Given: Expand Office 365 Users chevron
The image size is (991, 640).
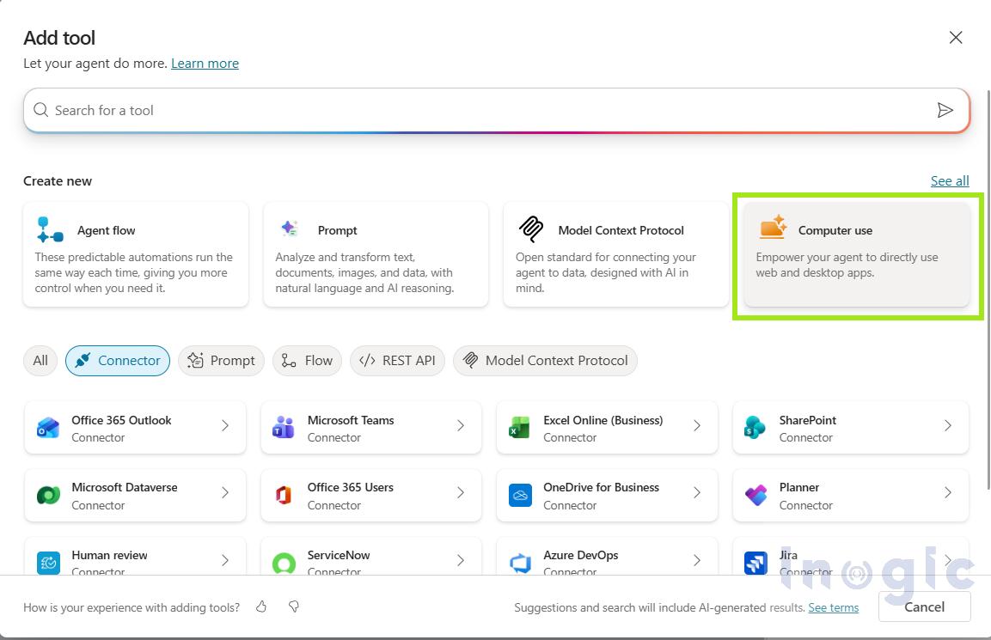Looking at the screenshot, I should 461,493.
